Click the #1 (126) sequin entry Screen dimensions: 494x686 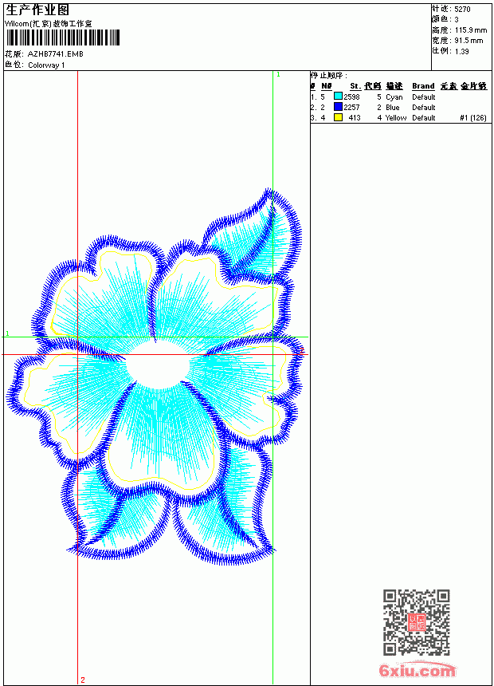(473, 118)
